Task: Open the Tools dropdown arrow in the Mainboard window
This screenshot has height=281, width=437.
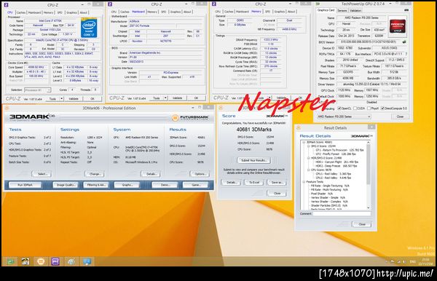Action: [165, 98]
